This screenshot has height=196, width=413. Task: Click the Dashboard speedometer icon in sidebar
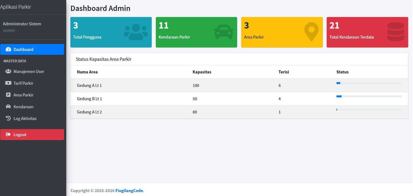8,50
